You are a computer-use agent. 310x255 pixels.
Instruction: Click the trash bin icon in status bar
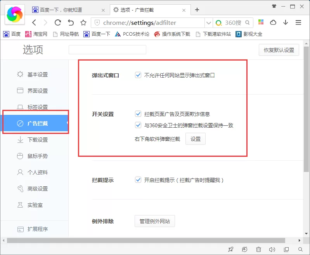pyautogui.click(x=258, y=250)
